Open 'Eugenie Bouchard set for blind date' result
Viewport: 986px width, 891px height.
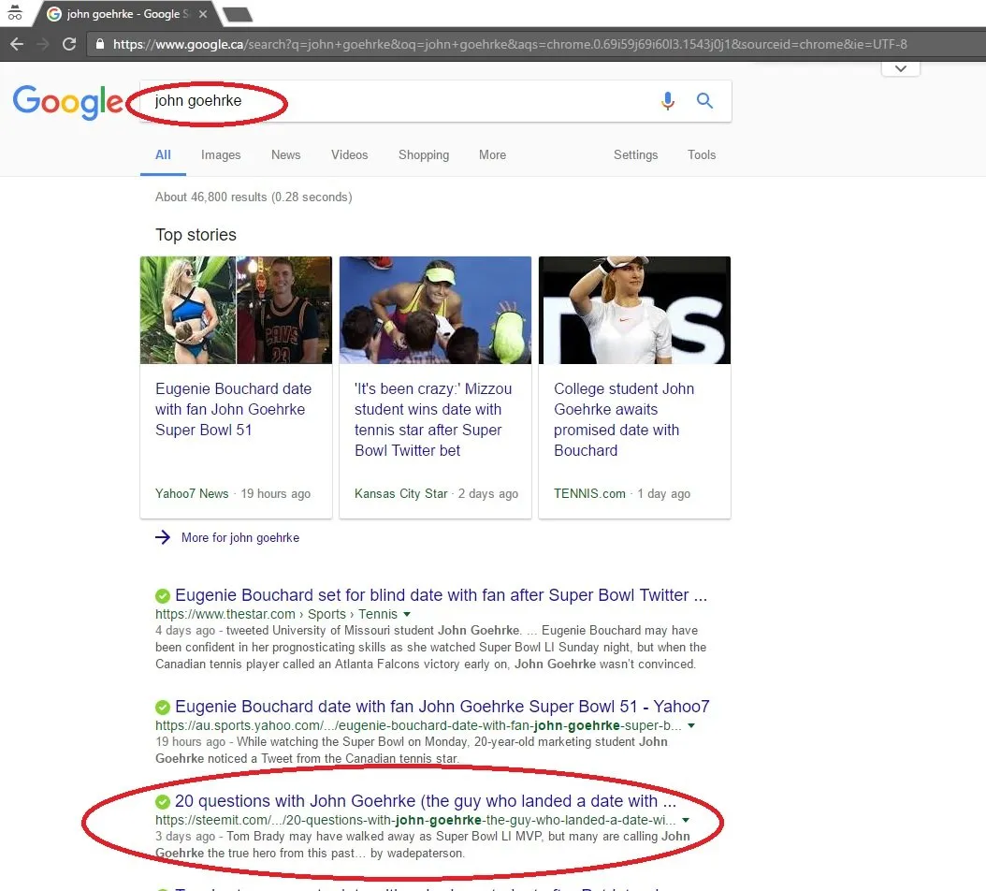click(x=441, y=595)
